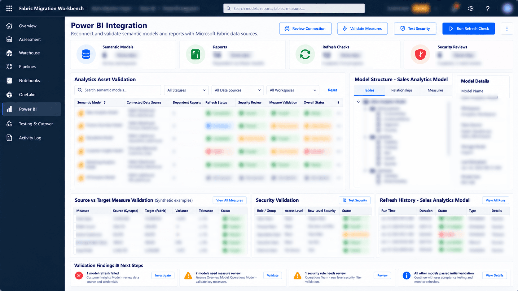Click View All Measures button

pyautogui.click(x=230, y=200)
